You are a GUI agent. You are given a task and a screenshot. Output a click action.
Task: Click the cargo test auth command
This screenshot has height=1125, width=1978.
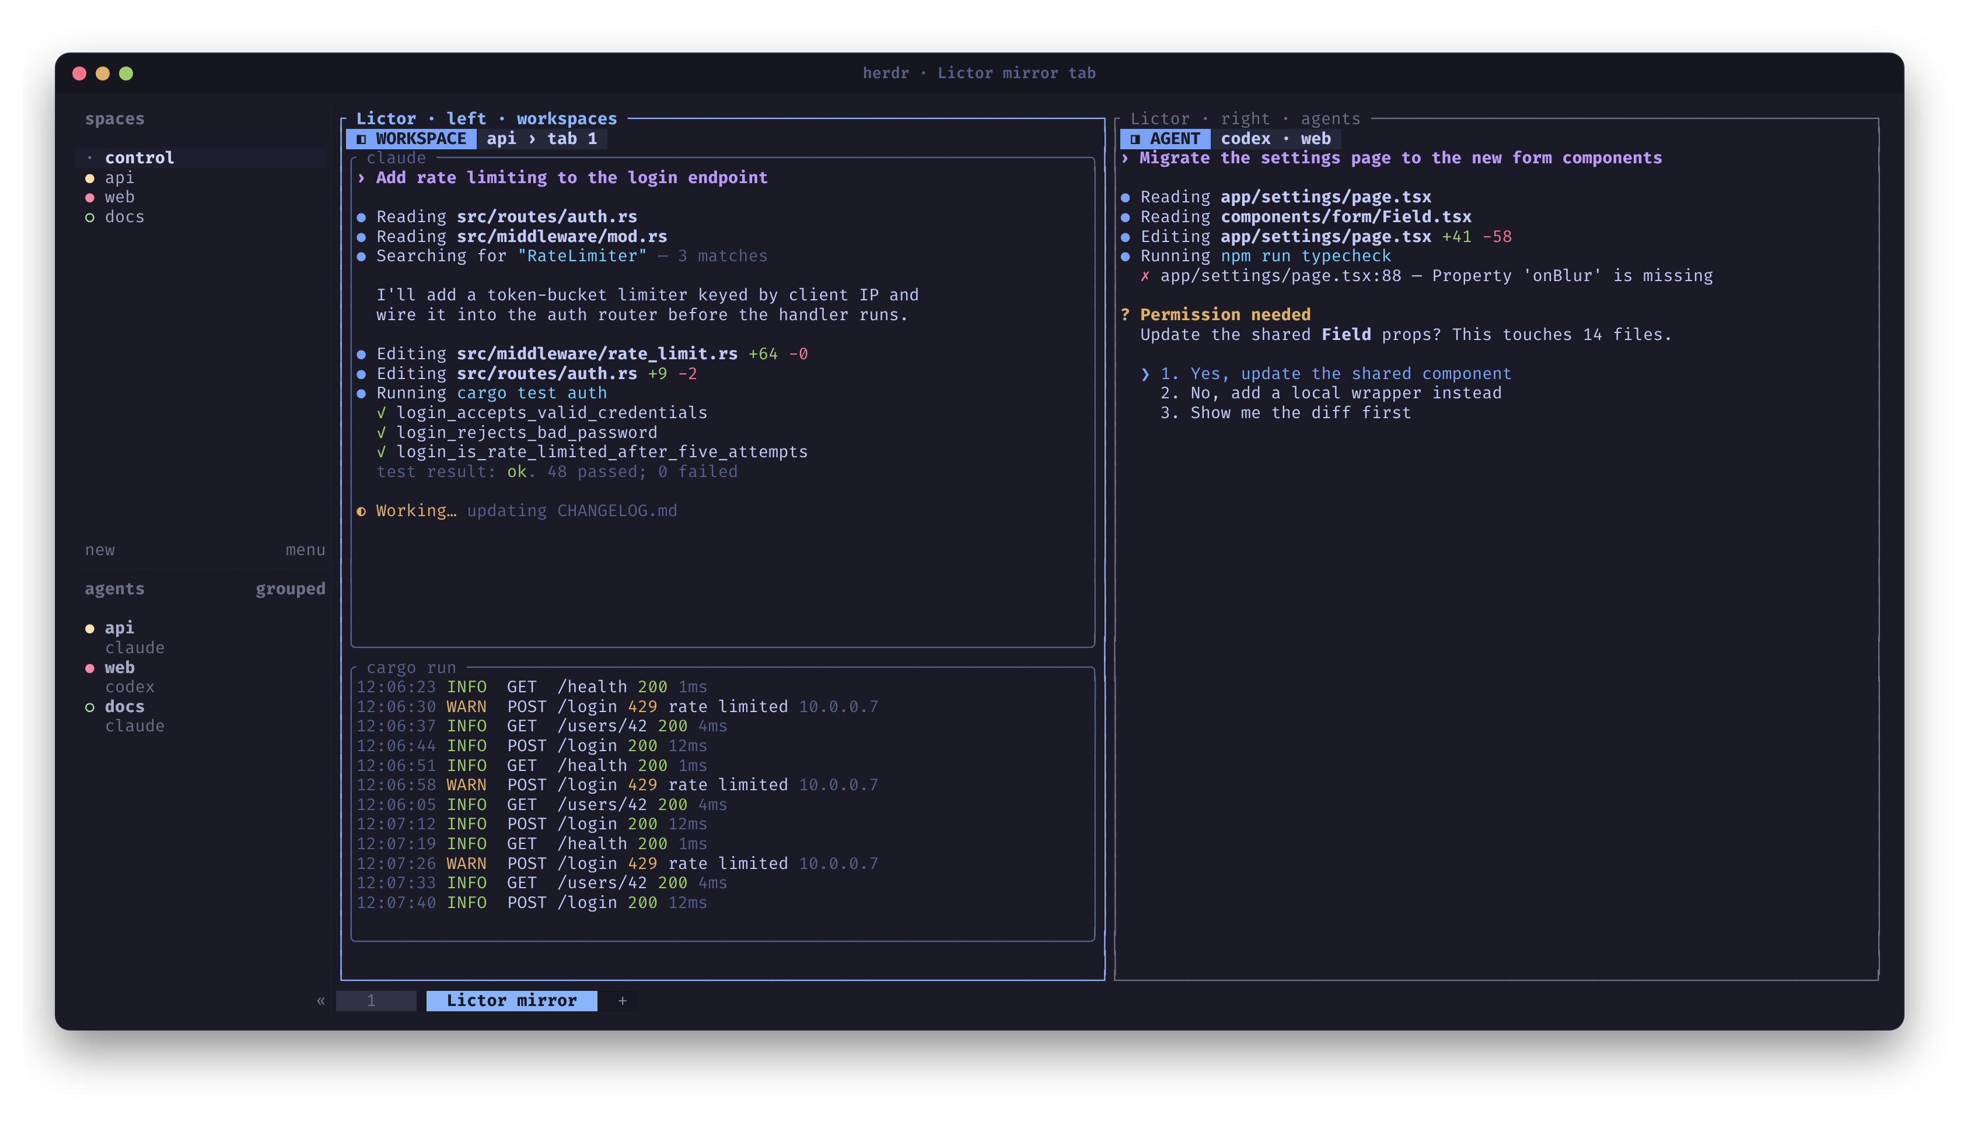pos(532,393)
